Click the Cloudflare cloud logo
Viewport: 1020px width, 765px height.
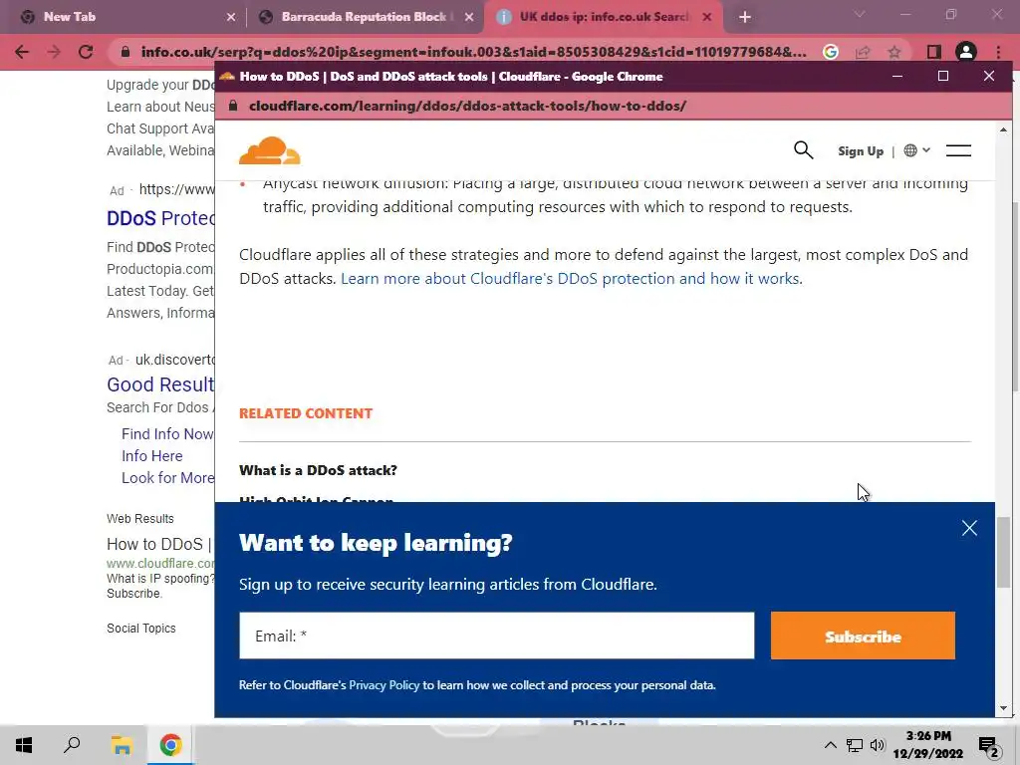(269, 151)
